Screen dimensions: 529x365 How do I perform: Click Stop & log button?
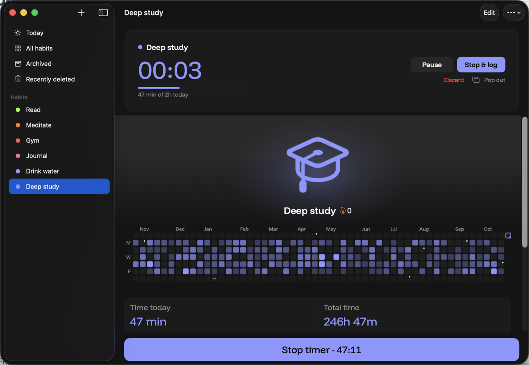(481, 65)
